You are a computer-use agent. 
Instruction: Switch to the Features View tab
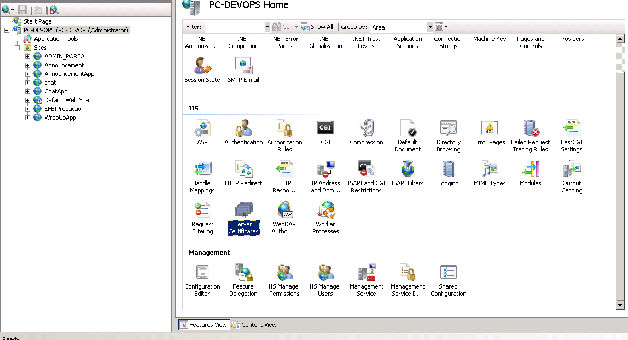pos(203,325)
